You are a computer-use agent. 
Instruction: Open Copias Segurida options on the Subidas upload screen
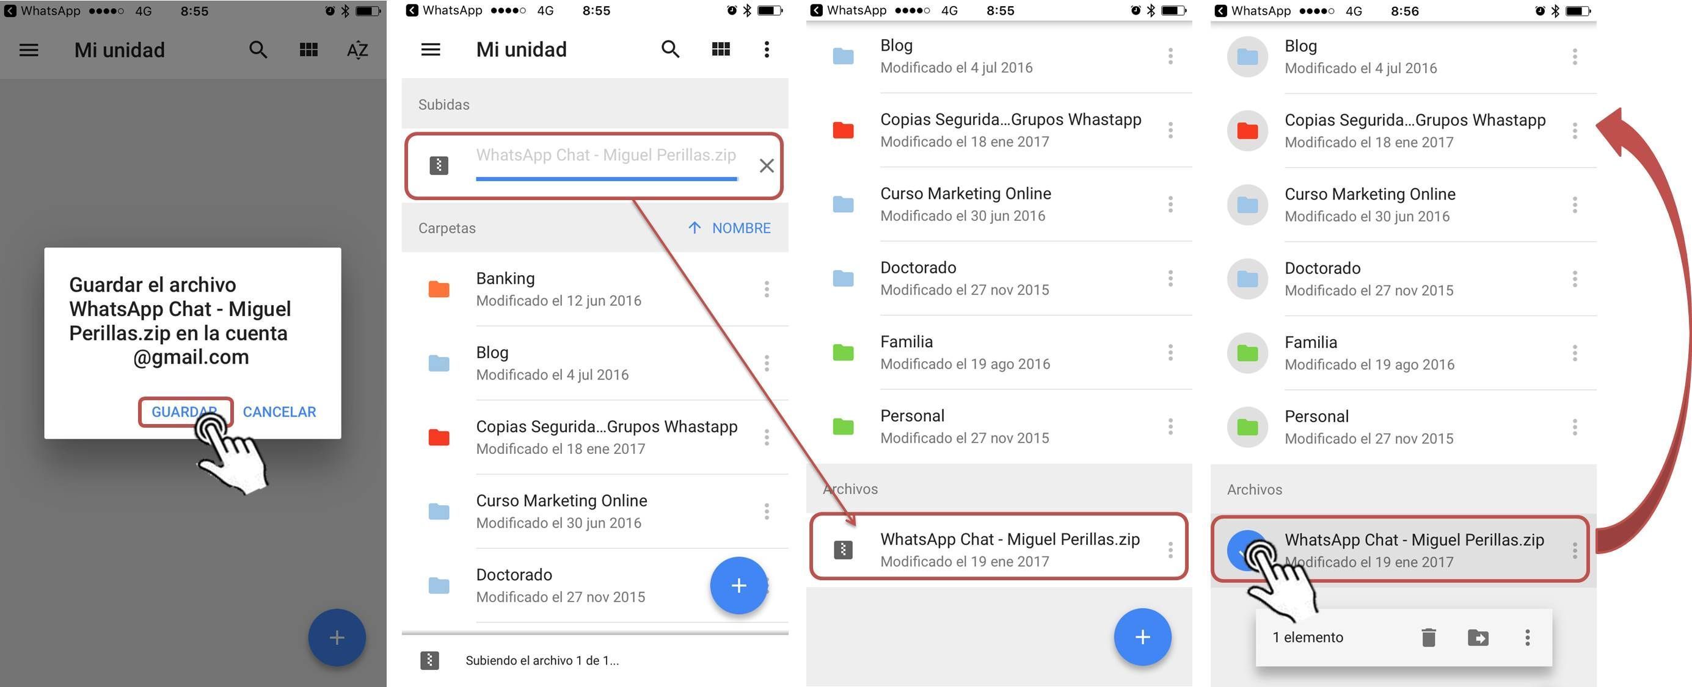coord(767,437)
